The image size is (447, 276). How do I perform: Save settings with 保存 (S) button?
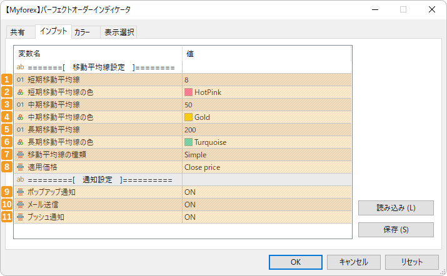(x=396, y=230)
